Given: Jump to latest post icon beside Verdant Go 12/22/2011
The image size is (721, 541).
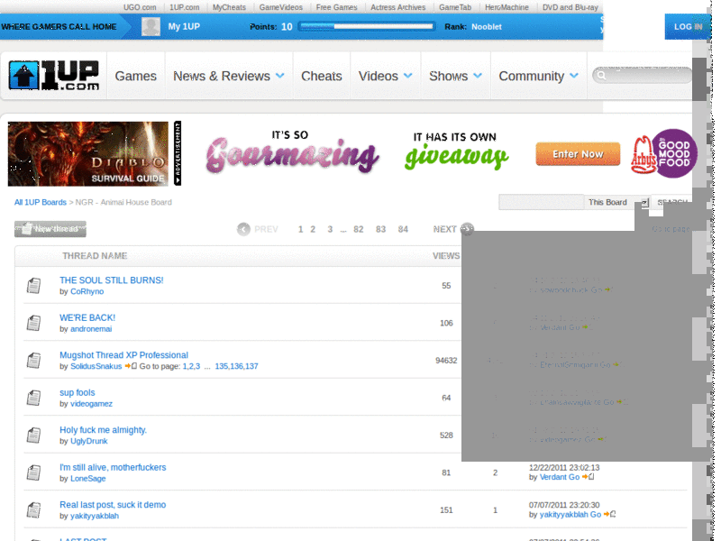Looking at the screenshot, I should pyautogui.click(x=589, y=477).
